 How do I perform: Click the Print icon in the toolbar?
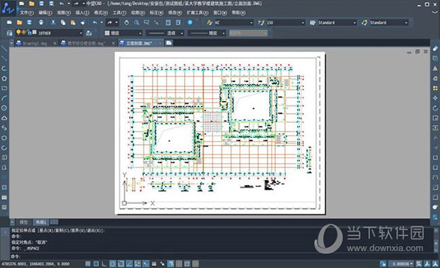tap(41, 23)
